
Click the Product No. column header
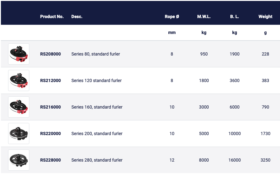click(x=52, y=17)
